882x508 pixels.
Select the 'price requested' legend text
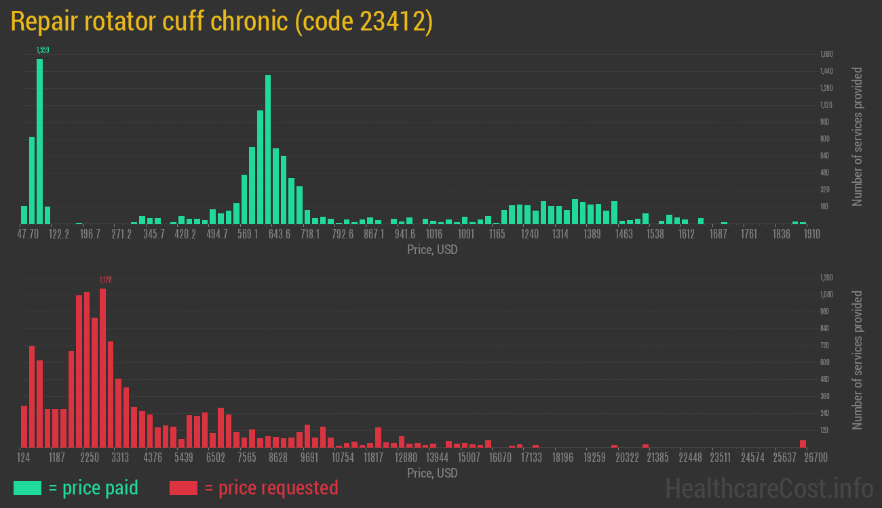[x=271, y=488]
